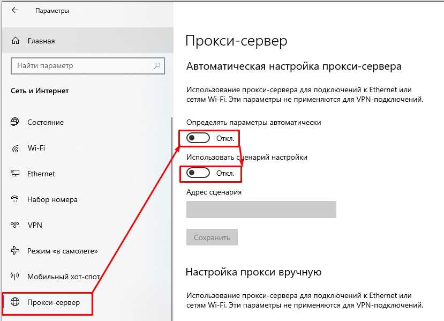Toggle Определять параметры автоматически switch
Image resolution: width=444 pixels, height=321 pixels.
pos(198,138)
